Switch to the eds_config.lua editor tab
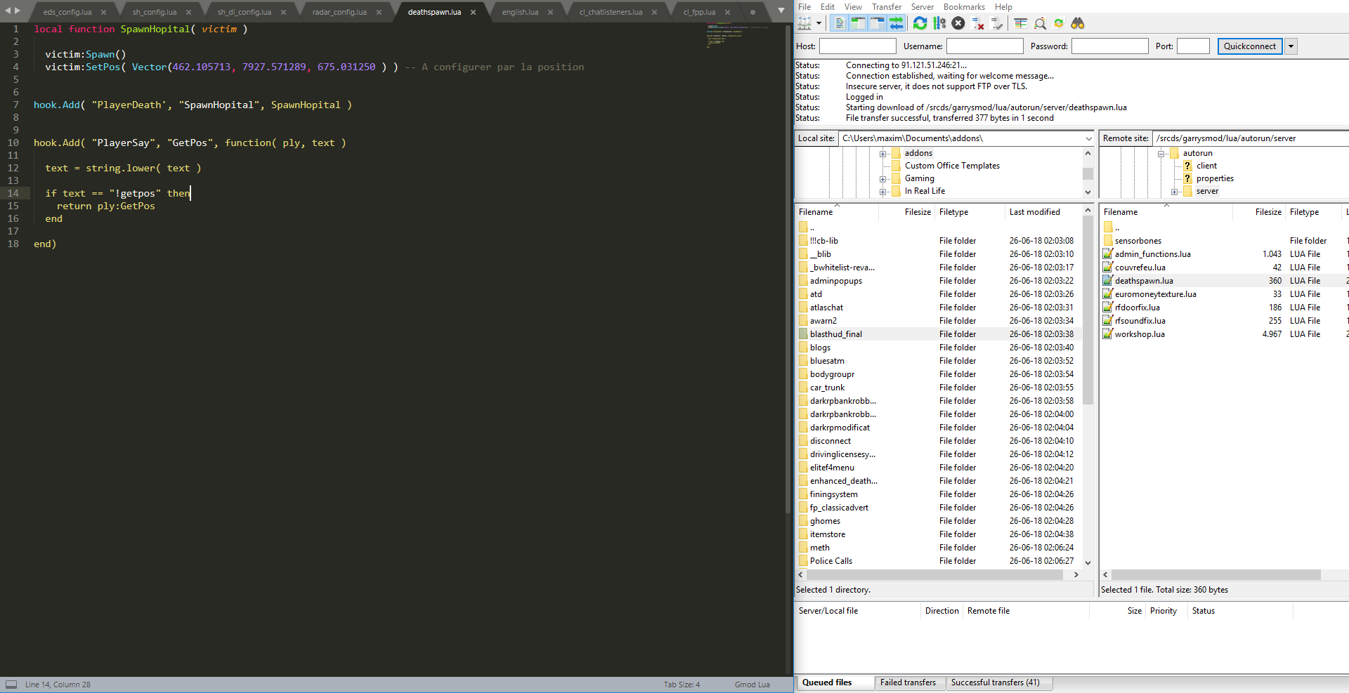1349x693 pixels. coord(67,13)
